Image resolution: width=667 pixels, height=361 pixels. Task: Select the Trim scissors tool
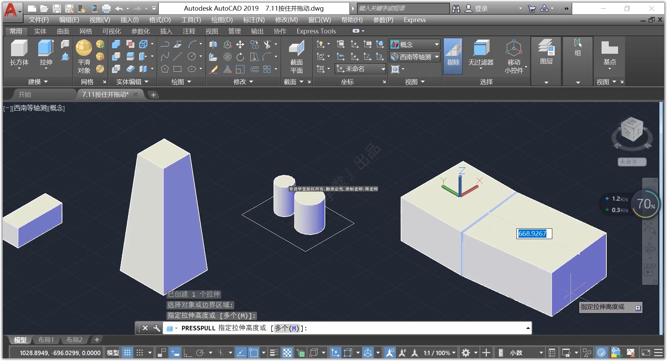267,44
